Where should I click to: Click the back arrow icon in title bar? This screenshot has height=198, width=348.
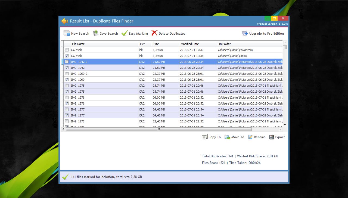pyautogui.click(x=64, y=21)
